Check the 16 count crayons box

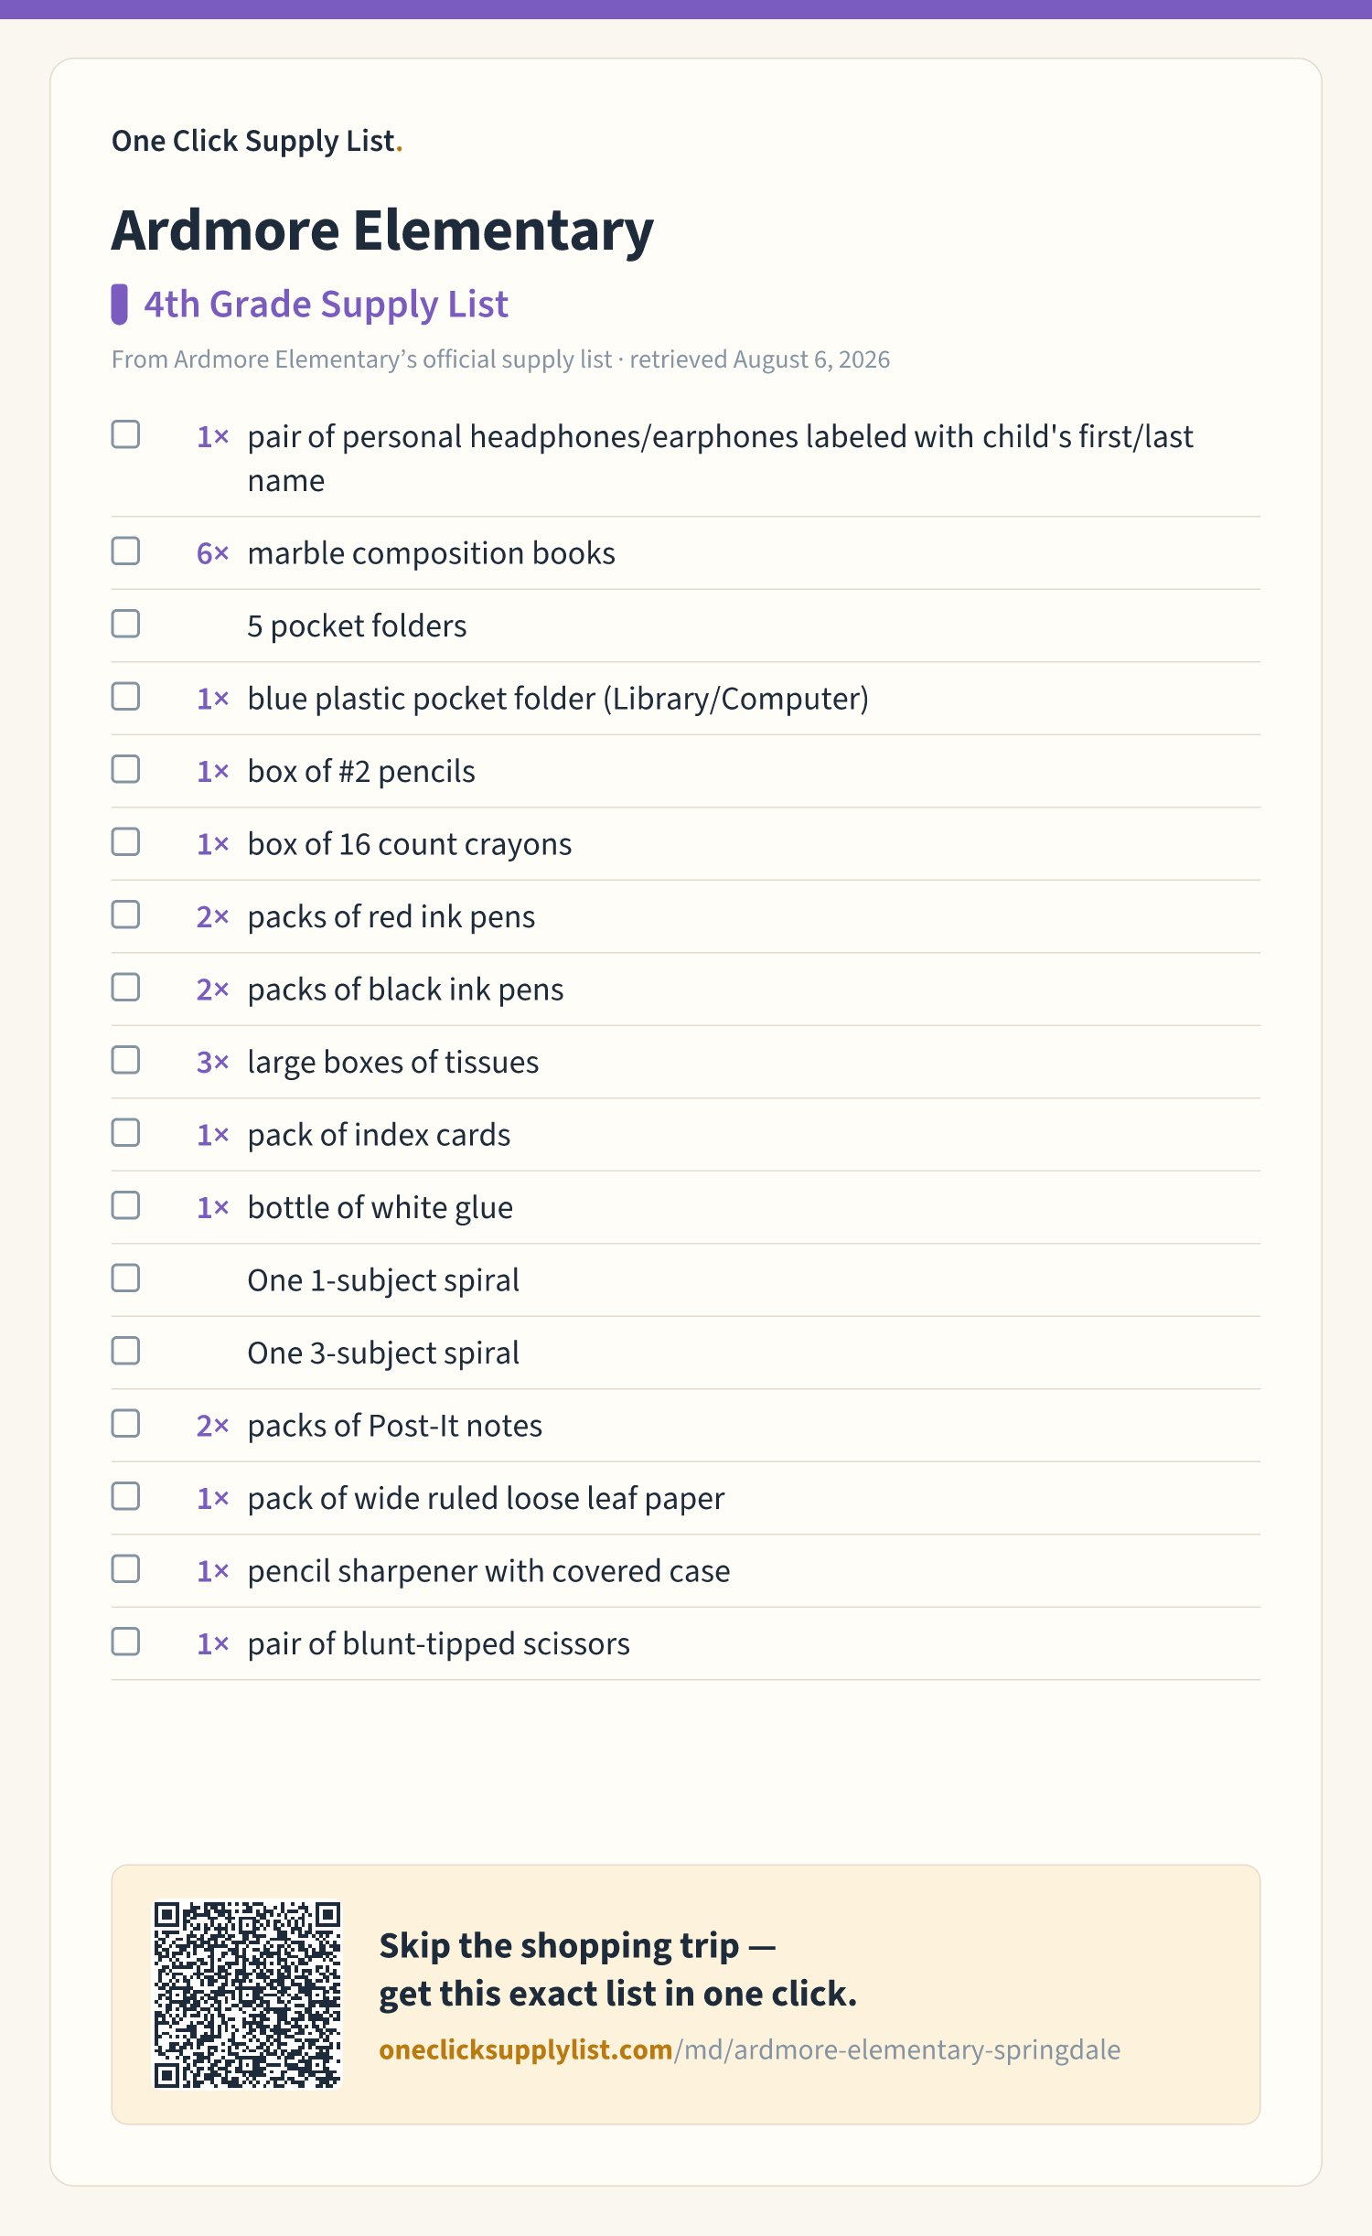[x=125, y=842]
